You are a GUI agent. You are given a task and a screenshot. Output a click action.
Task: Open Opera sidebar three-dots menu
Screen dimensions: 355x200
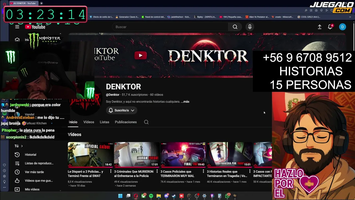point(4,187)
